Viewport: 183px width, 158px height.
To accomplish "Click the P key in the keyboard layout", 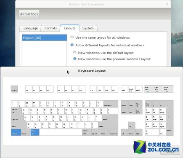I will tap(90, 111).
